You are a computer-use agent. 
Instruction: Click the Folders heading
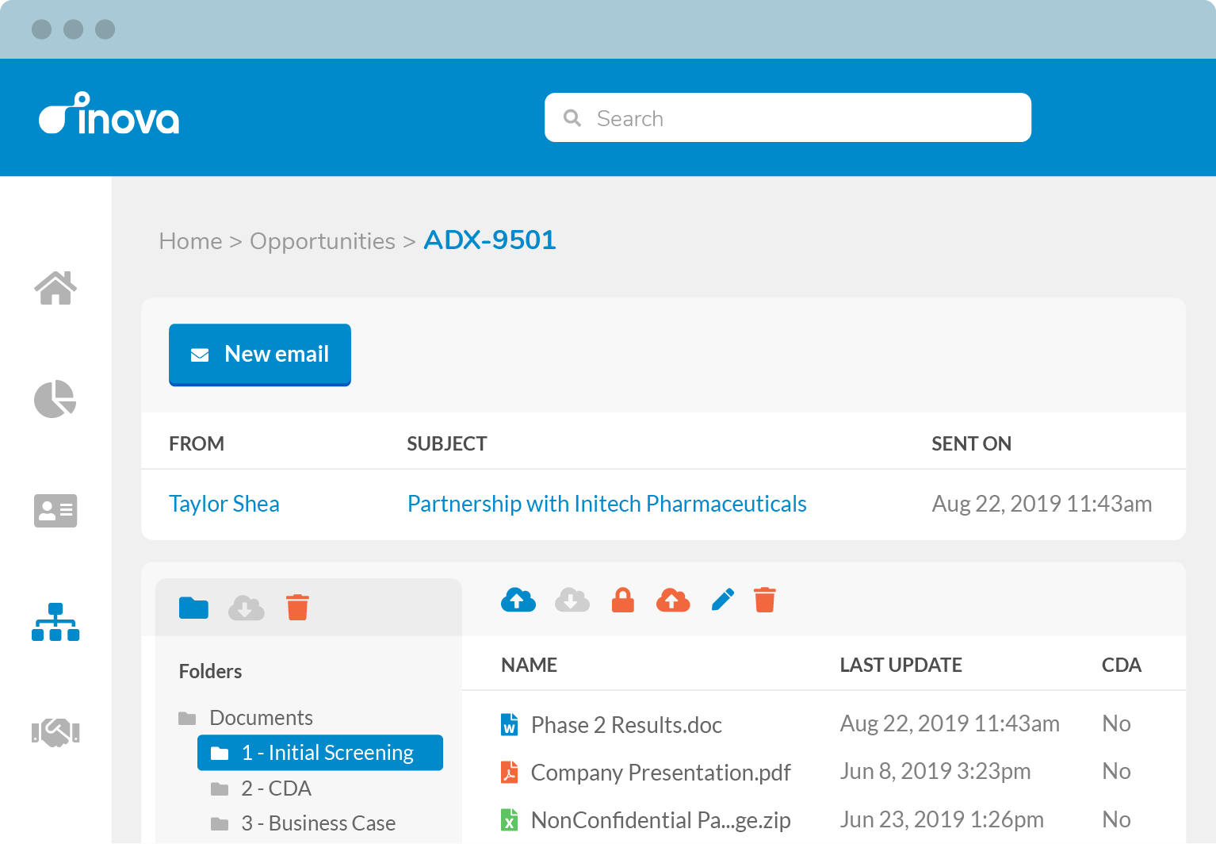[x=210, y=671]
